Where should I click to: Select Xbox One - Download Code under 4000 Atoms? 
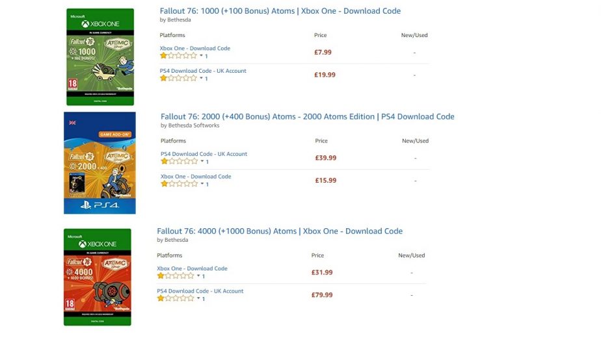[x=192, y=268]
